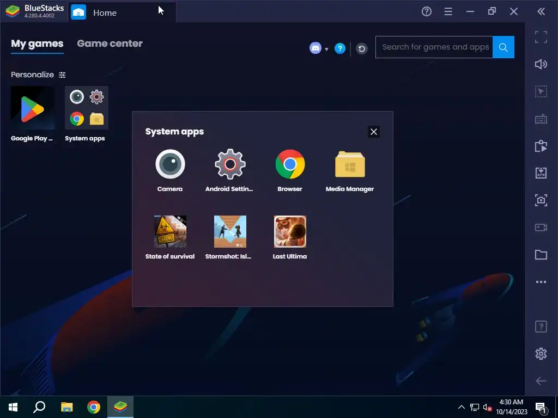Open Help question mark in title bar
558x418 pixels.
tap(426, 12)
